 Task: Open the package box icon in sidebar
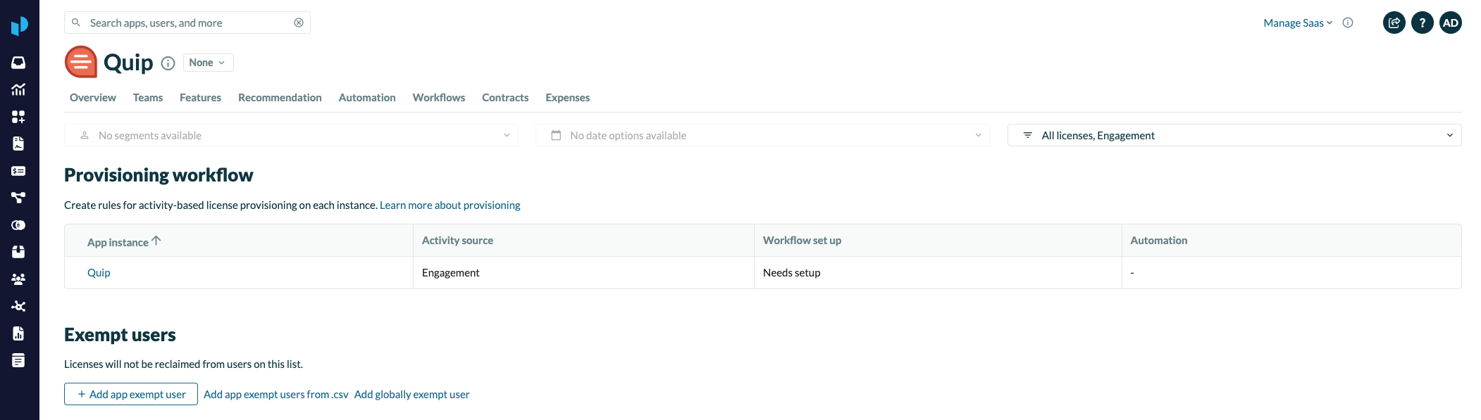(x=18, y=252)
